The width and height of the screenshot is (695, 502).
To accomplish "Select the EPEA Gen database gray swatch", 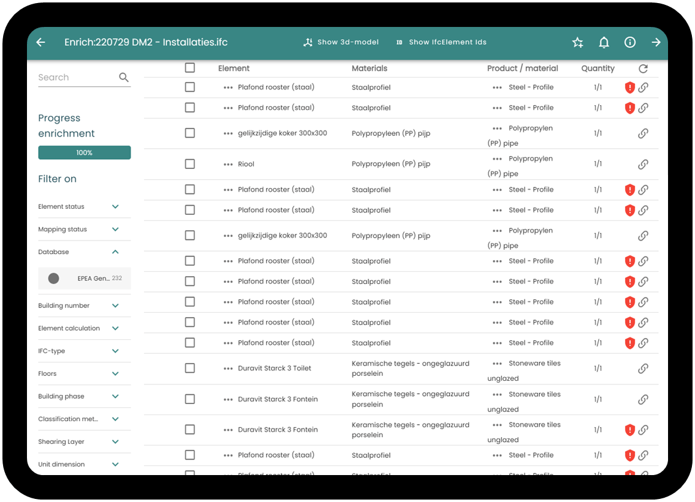I will tap(54, 279).
